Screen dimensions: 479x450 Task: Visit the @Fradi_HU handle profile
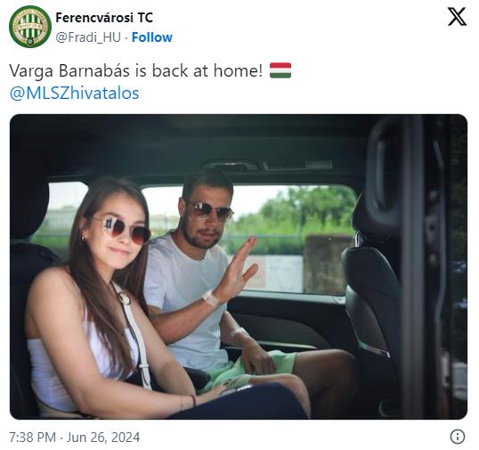click(88, 37)
